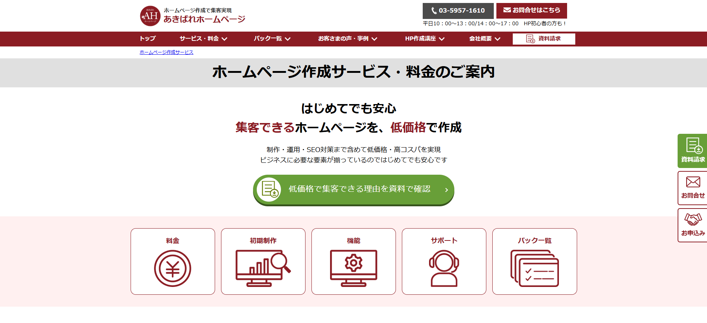Image resolution: width=707 pixels, height=323 pixels.
Task: Click the monitor chart icon under 初期制作
Action: (263, 268)
